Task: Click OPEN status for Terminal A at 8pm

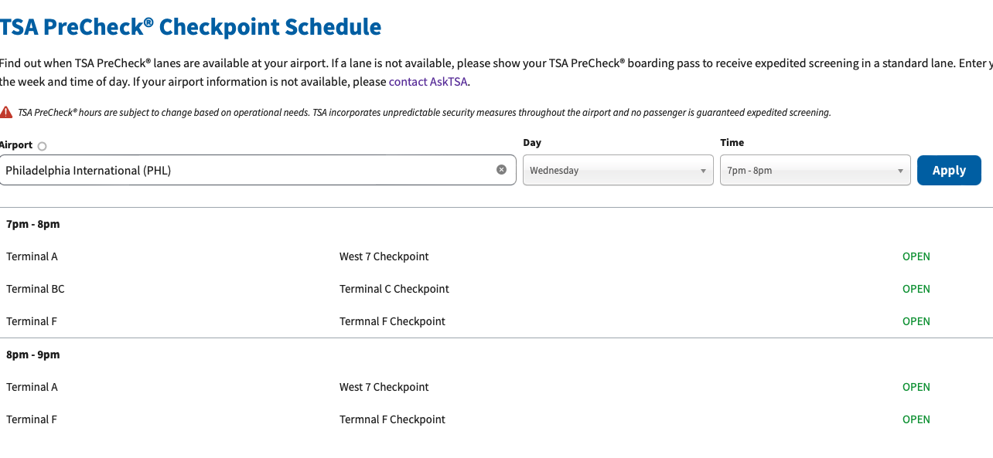Action: tap(916, 387)
